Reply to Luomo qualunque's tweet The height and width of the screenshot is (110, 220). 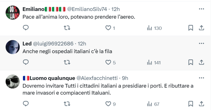[26, 104]
